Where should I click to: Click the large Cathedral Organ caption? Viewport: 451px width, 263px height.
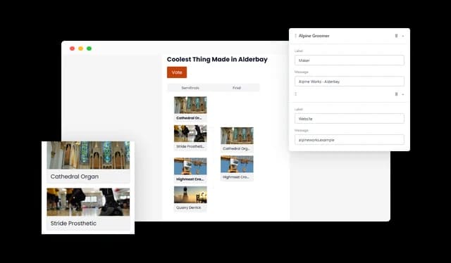pyautogui.click(x=75, y=177)
